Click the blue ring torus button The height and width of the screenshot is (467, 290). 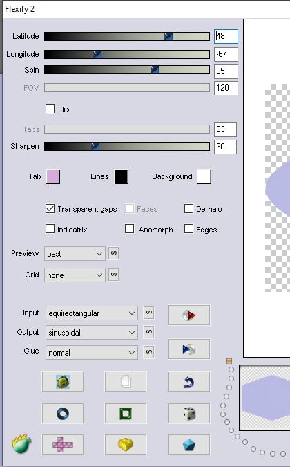63,413
